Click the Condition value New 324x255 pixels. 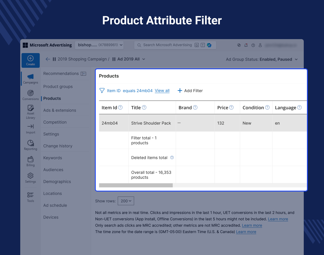click(247, 123)
